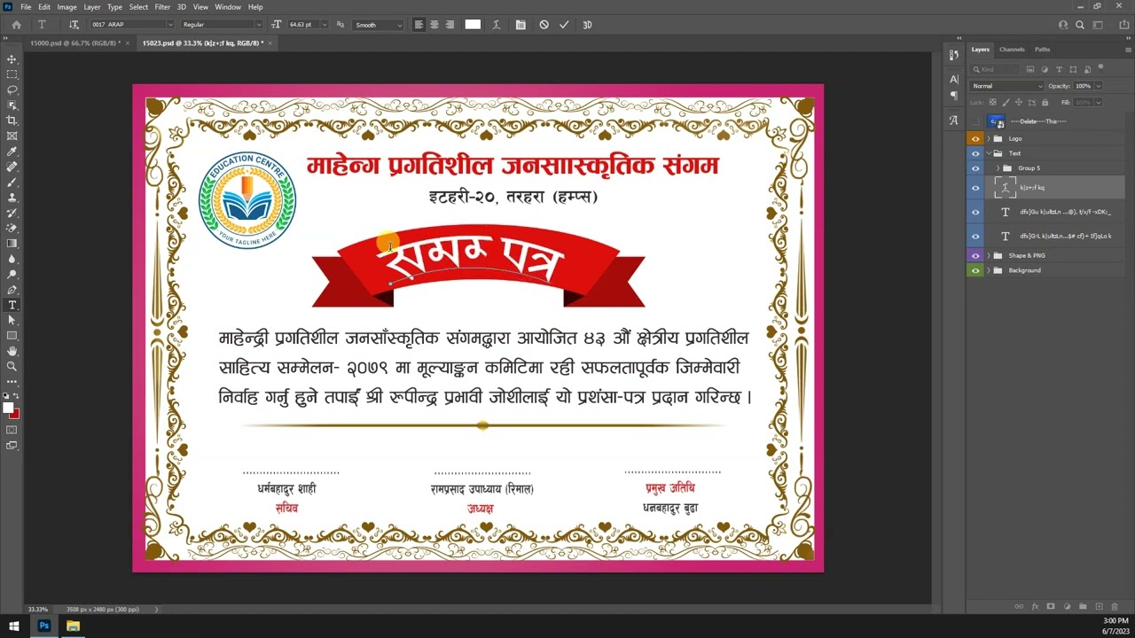Expand the Background group
Viewport: 1135px width, 638px height.
(x=989, y=270)
